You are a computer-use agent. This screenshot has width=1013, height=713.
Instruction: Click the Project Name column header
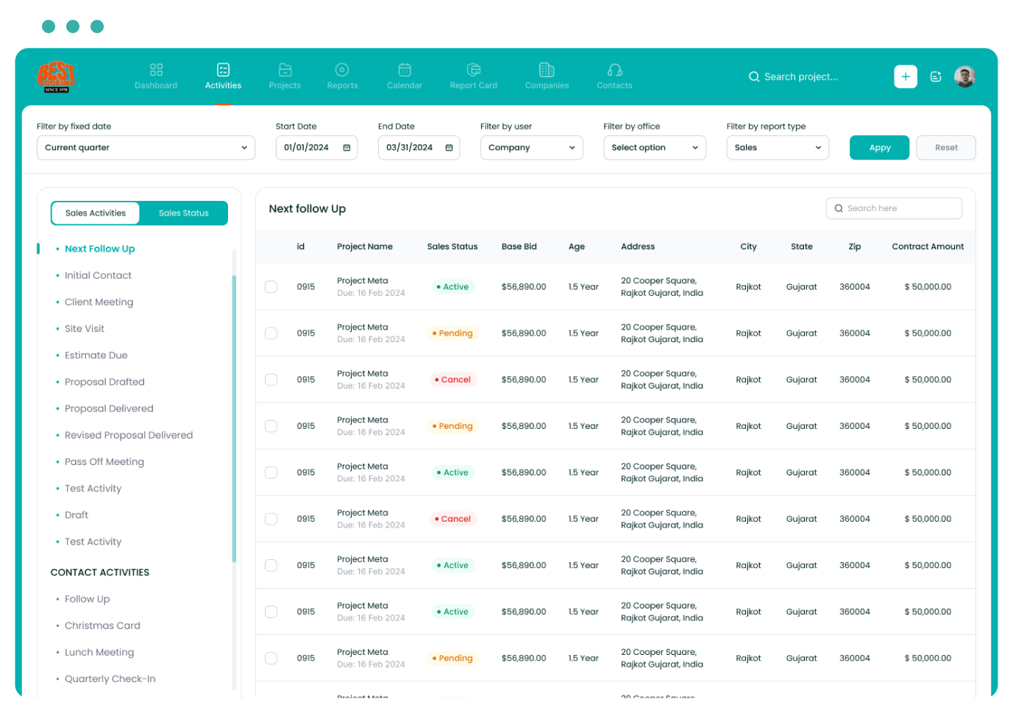click(365, 246)
